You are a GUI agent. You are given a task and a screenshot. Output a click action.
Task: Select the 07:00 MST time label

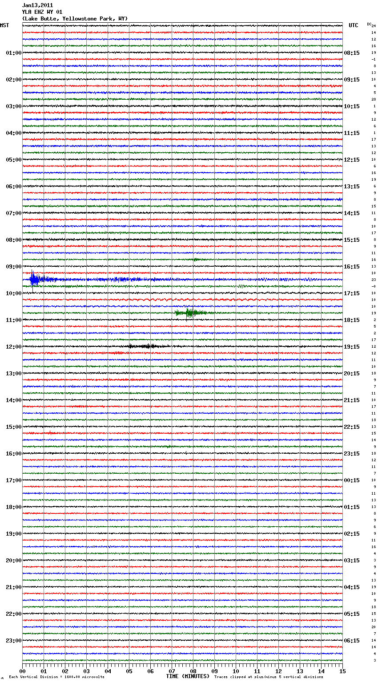click(14, 213)
